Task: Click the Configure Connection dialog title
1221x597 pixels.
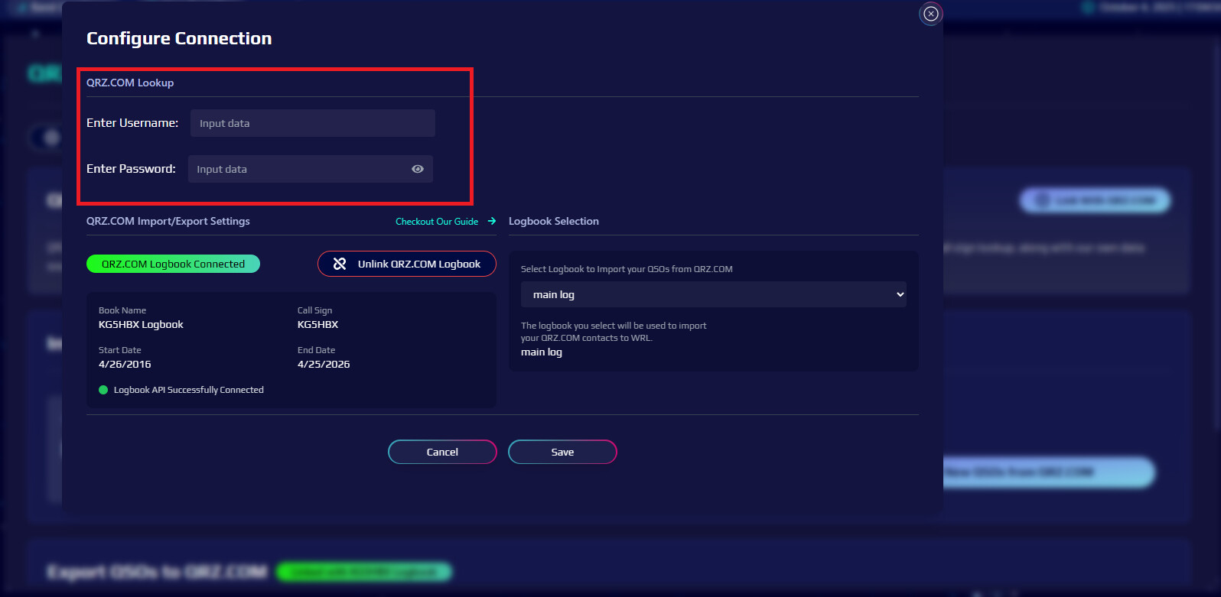Action: 179,38
